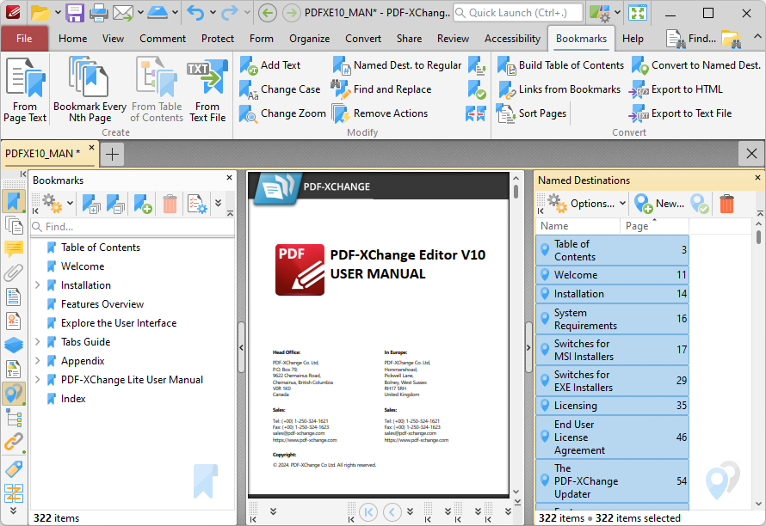The image size is (766, 526).
Task: Click Export to Text File command
Action: point(681,113)
